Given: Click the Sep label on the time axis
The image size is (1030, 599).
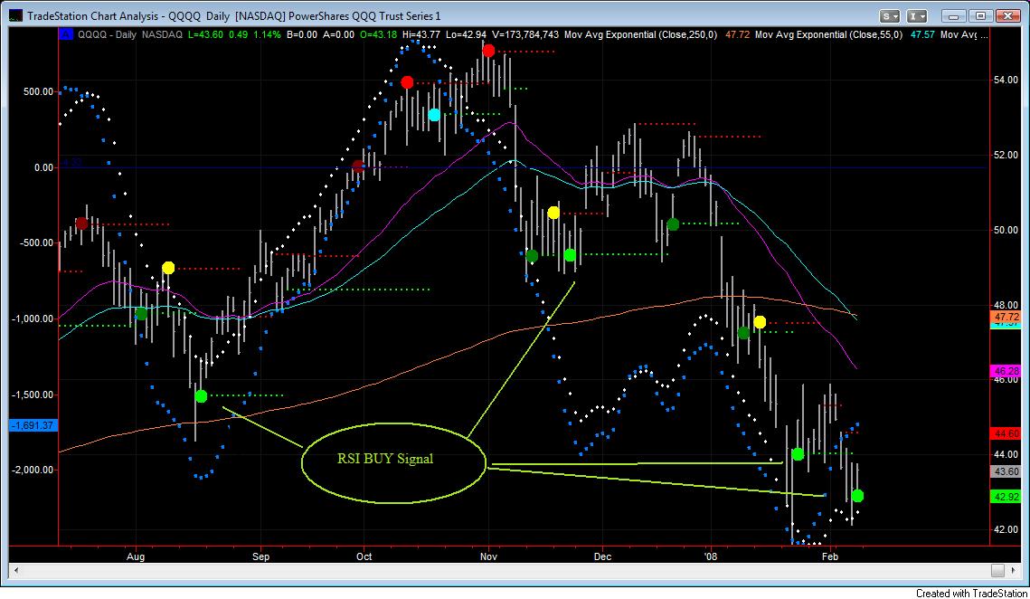Looking at the screenshot, I should point(260,556).
